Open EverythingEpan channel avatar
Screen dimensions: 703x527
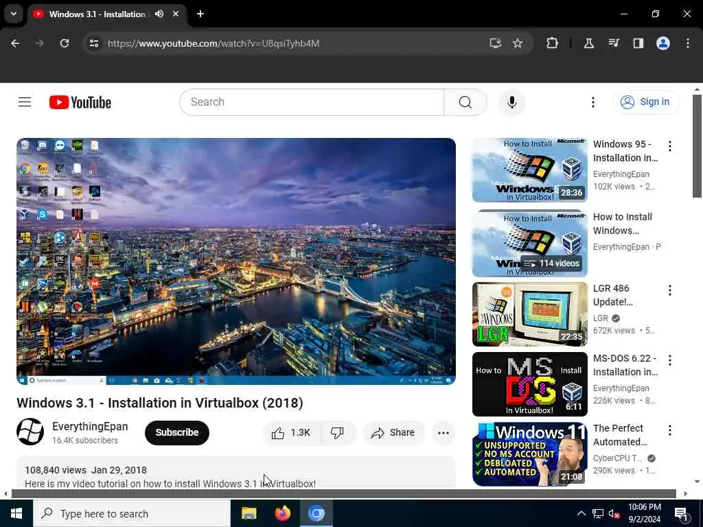click(30, 432)
